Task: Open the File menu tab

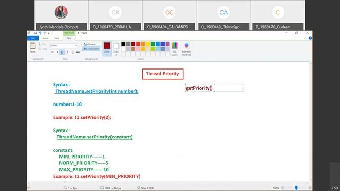Action: [33, 38]
